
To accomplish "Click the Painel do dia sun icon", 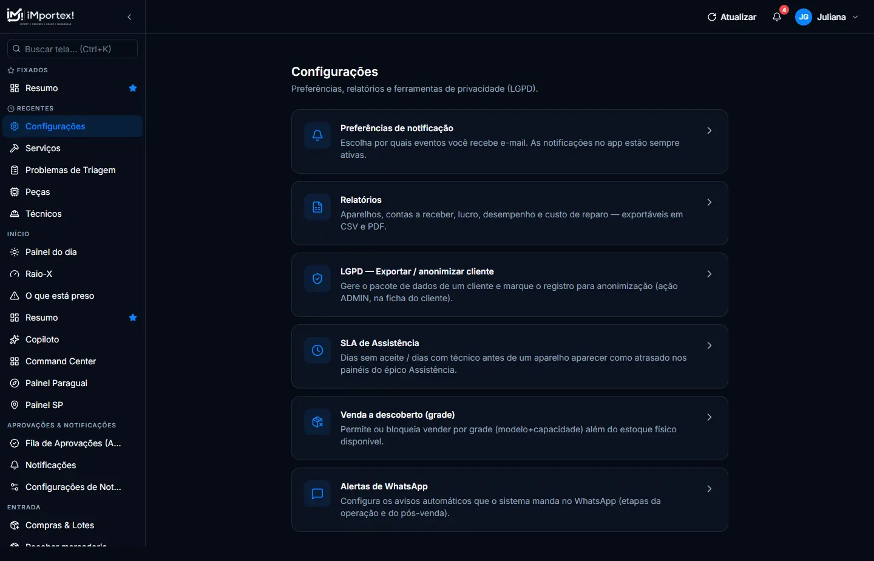I will coord(15,252).
